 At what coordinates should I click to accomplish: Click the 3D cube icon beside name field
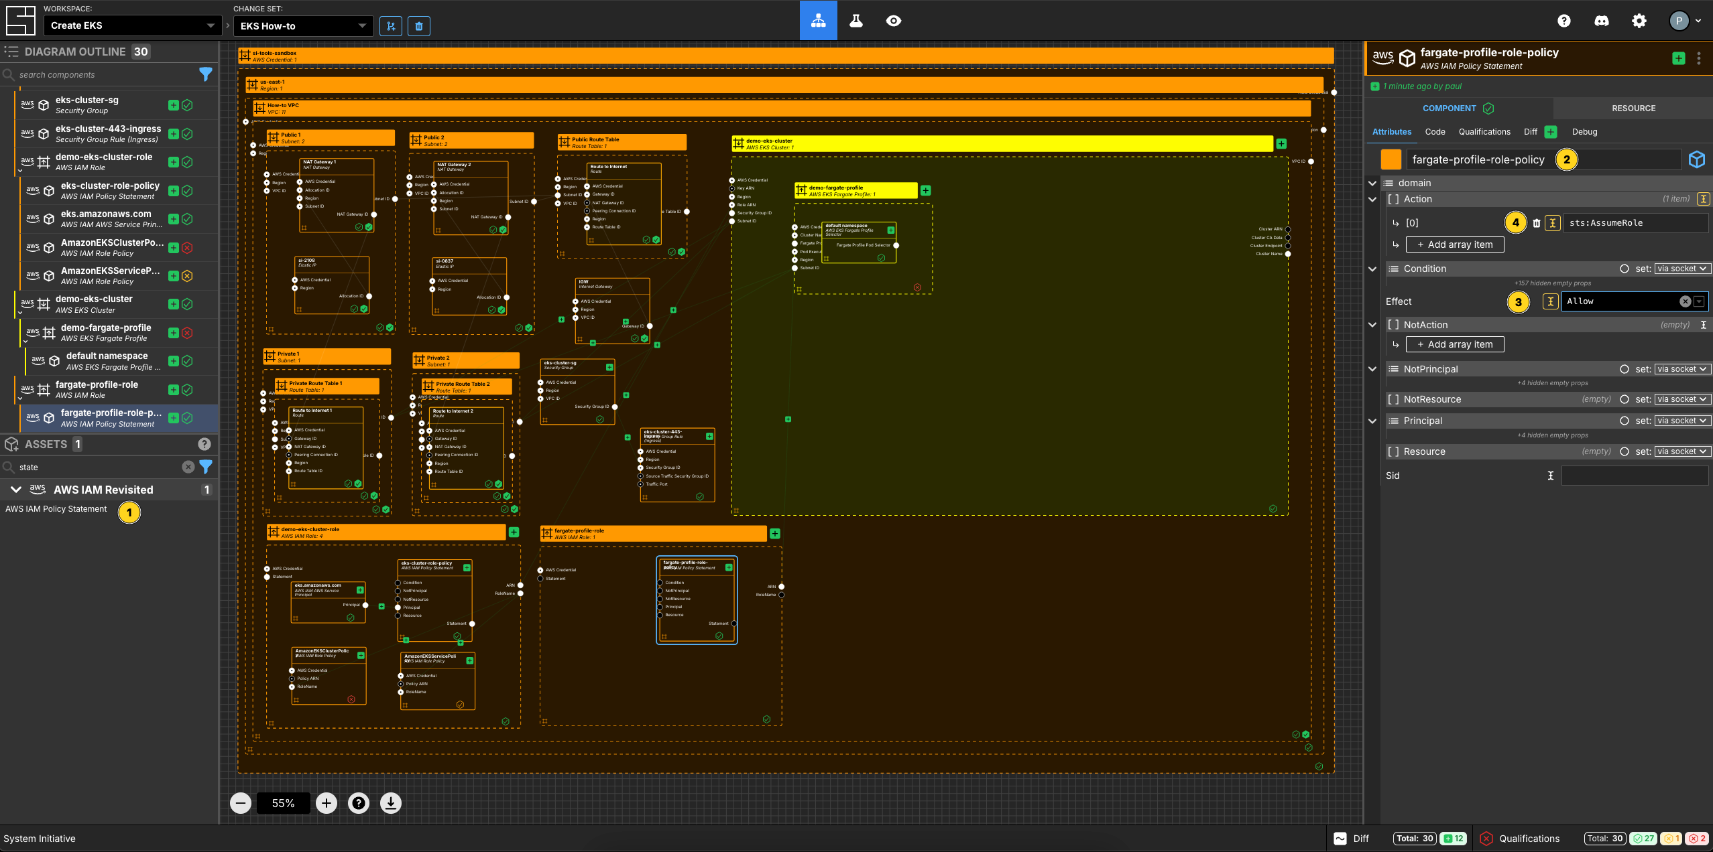pyautogui.click(x=1697, y=159)
